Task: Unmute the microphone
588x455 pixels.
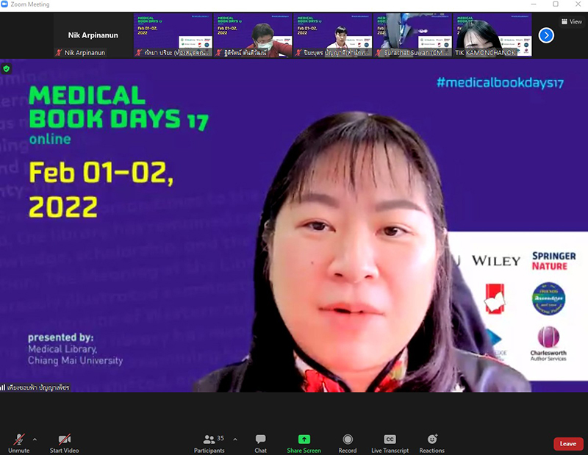Action: 18,443
